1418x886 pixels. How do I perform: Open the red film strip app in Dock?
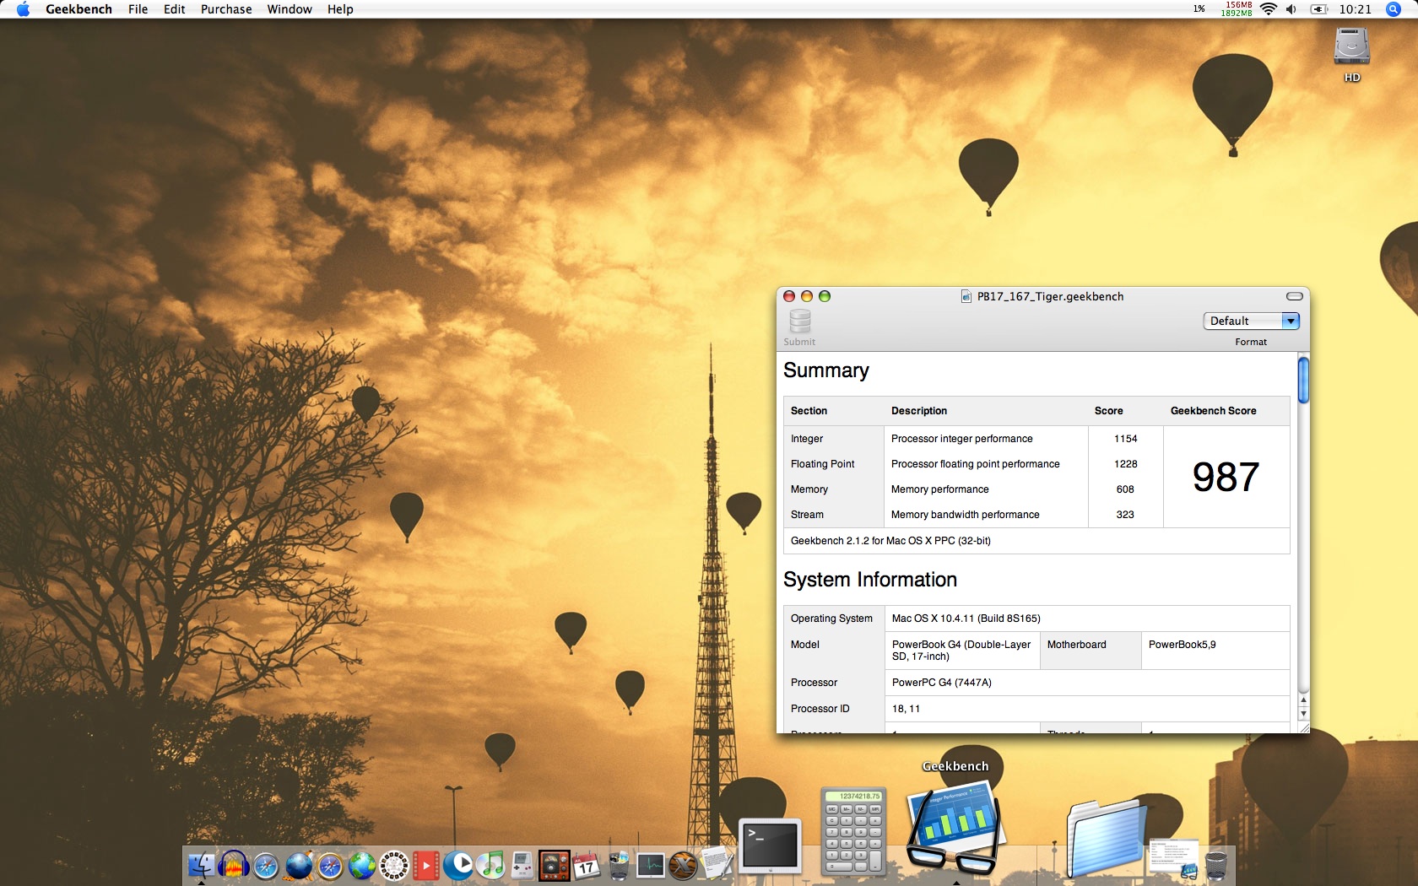(426, 866)
